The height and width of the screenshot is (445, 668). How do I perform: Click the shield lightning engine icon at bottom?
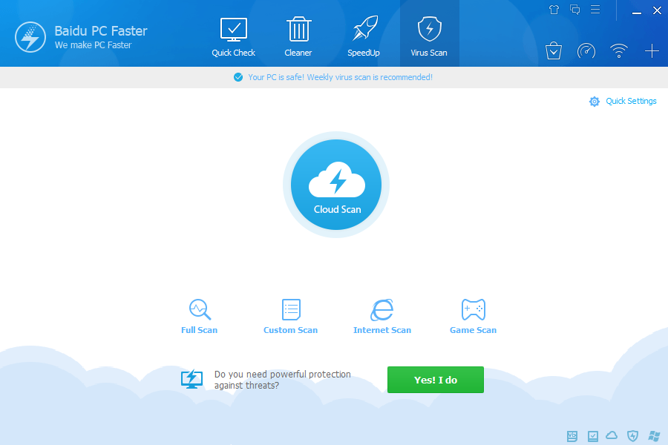coord(632,435)
